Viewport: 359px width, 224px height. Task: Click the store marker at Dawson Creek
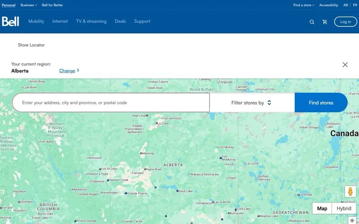pos(108,180)
